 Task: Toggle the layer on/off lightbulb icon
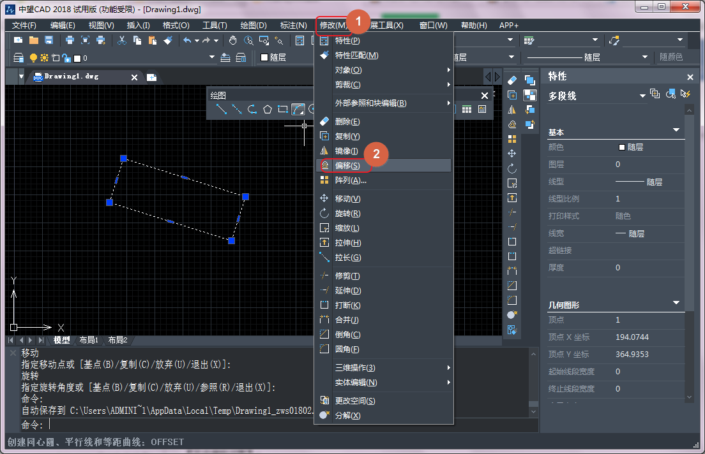click(x=33, y=58)
